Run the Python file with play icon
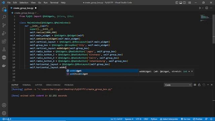This screenshot has height=121, width=215. (x=200, y=8)
